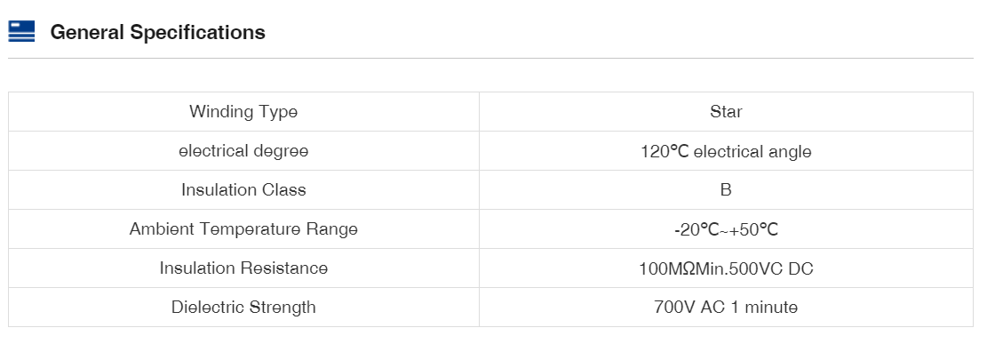
Task: Click the Star value cell
Action: coord(726,112)
